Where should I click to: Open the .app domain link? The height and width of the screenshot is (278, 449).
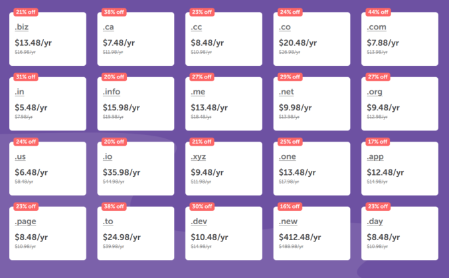[376, 157]
